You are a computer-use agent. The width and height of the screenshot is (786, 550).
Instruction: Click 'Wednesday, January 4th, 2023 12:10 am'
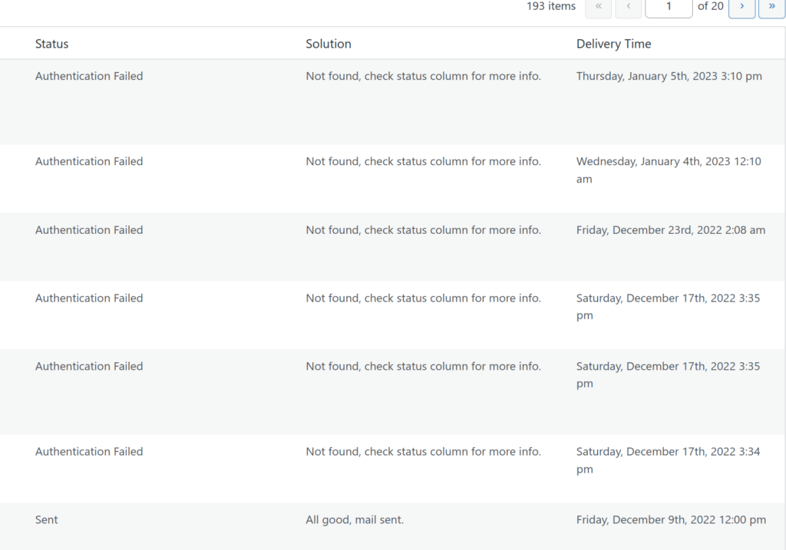click(x=669, y=170)
